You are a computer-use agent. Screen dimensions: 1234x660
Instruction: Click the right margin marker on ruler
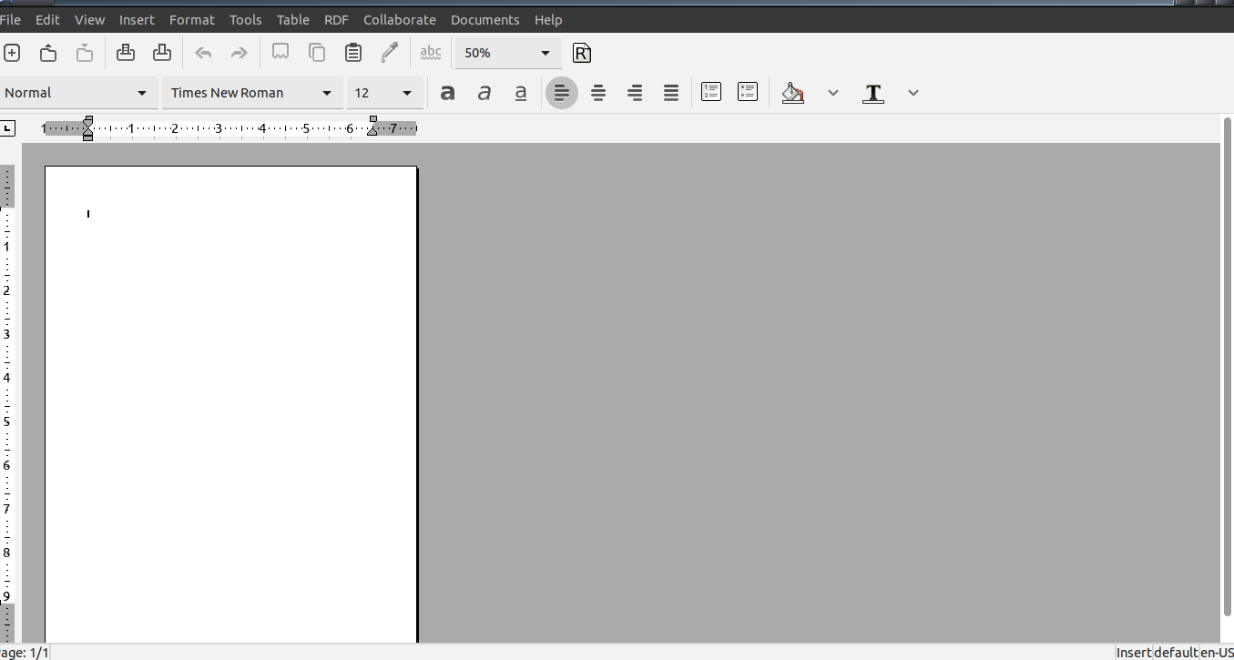click(373, 130)
